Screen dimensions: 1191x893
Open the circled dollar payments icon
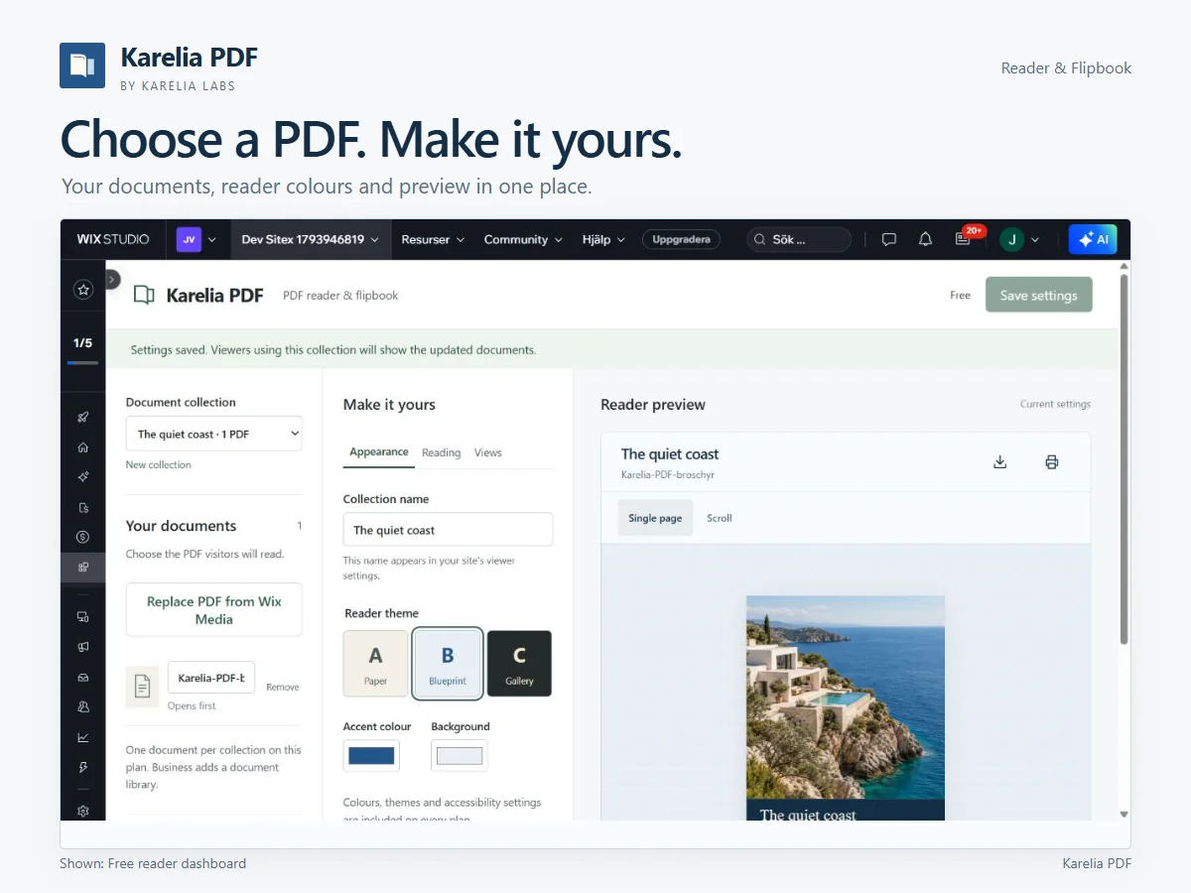pos(83,538)
